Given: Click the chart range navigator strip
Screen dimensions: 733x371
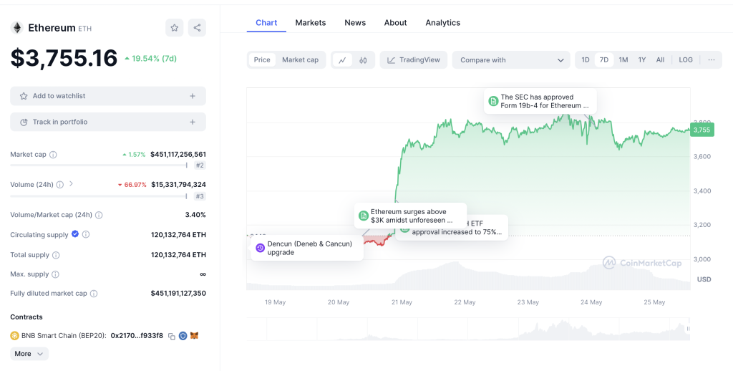Looking at the screenshot, I should (x=468, y=329).
